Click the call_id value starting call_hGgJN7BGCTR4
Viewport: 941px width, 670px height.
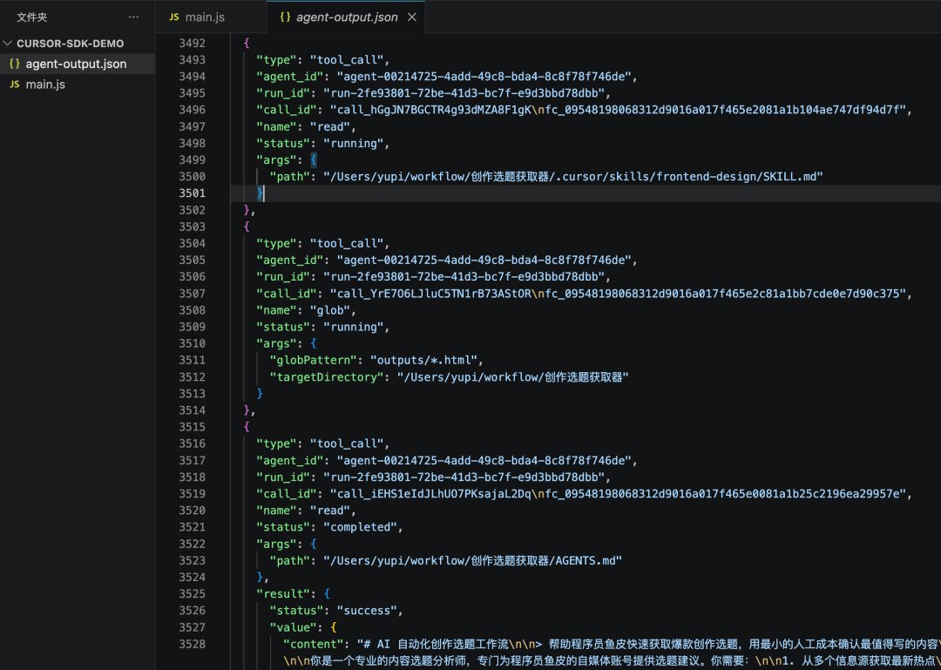coord(618,110)
